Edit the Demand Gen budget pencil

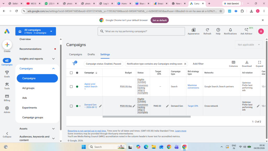(134, 106)
